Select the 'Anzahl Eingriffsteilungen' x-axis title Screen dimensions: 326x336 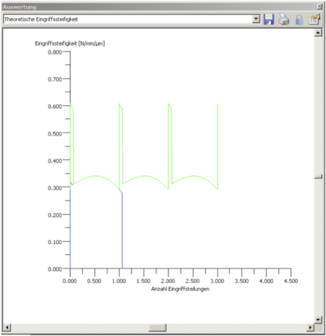click(x=180, y=289)
